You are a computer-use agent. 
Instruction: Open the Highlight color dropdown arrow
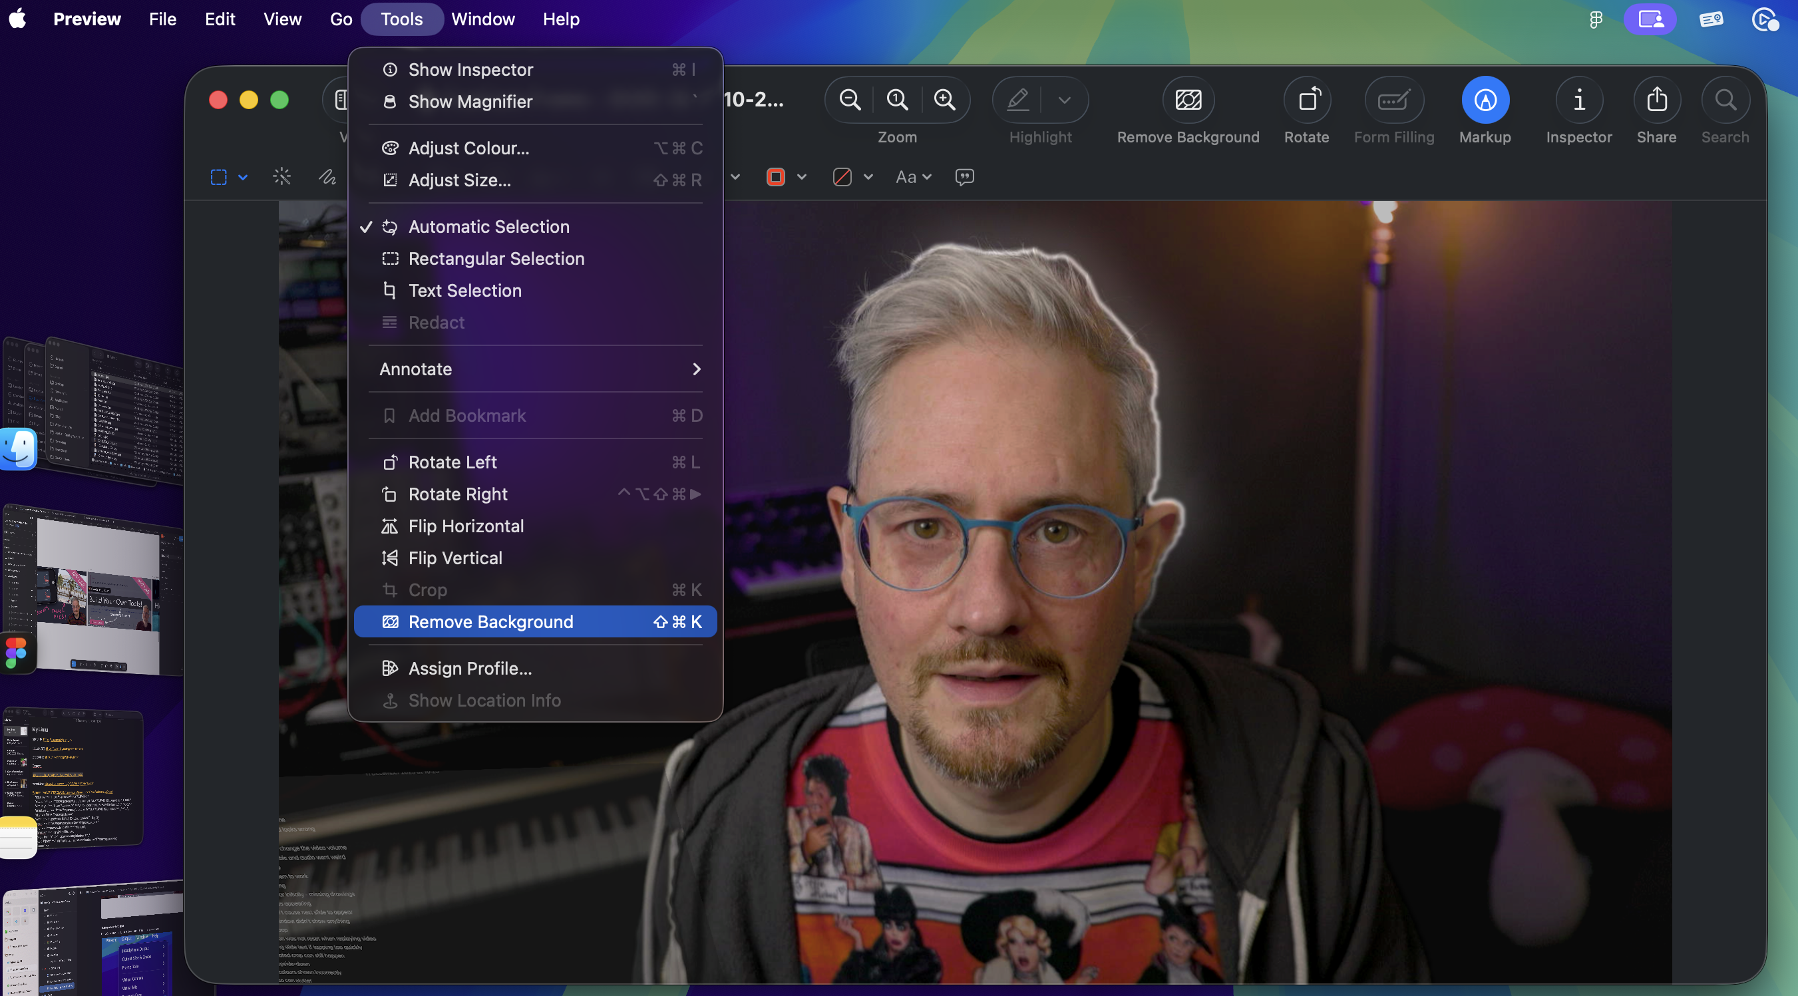pos(1064,100)
